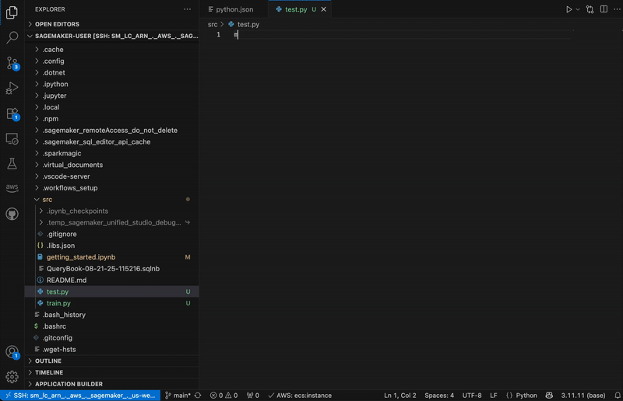Click the main branch in status bar
The image size is (623, 401).
[178, 396]
